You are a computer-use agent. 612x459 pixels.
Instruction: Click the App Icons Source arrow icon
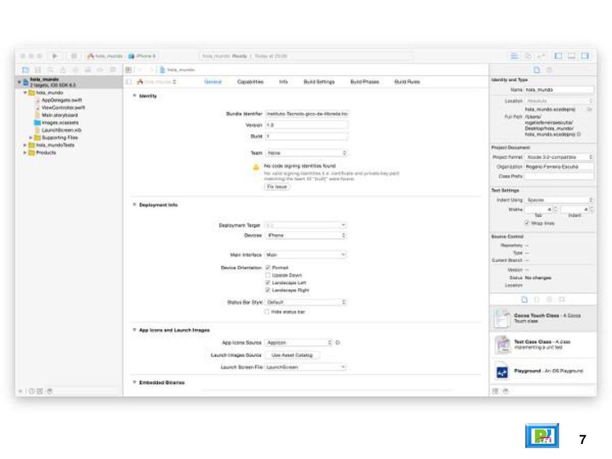click(338, 342)
